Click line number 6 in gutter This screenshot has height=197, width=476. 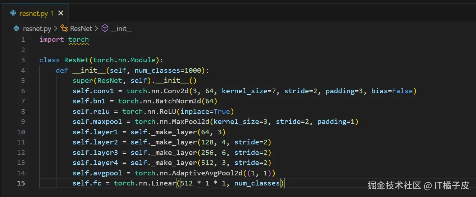coord(23,91)
